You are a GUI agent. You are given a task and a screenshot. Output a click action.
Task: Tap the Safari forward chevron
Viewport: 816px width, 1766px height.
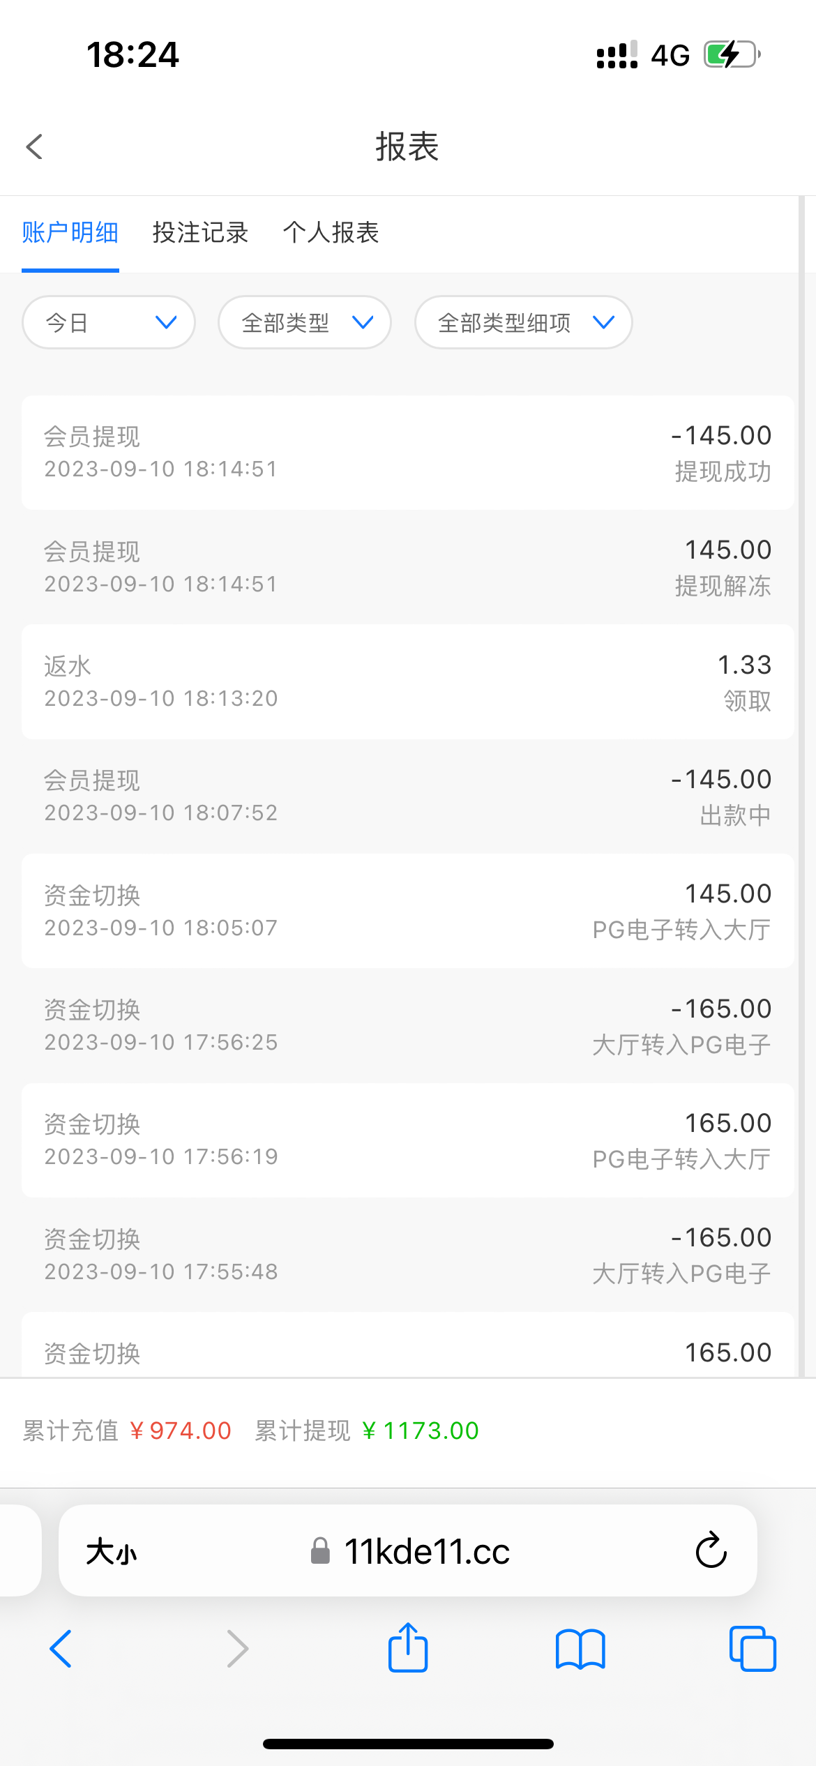[x=237, y=1650]
